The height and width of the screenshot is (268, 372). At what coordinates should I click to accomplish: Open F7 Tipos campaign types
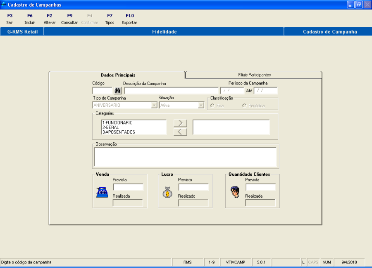point(110,19)
